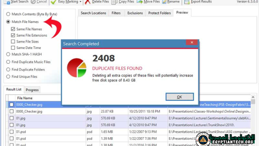259x146 pixels.
Task: Tick the checkbox for first 0000_Checker.jpg row
Action: click(x=12, y=104)
